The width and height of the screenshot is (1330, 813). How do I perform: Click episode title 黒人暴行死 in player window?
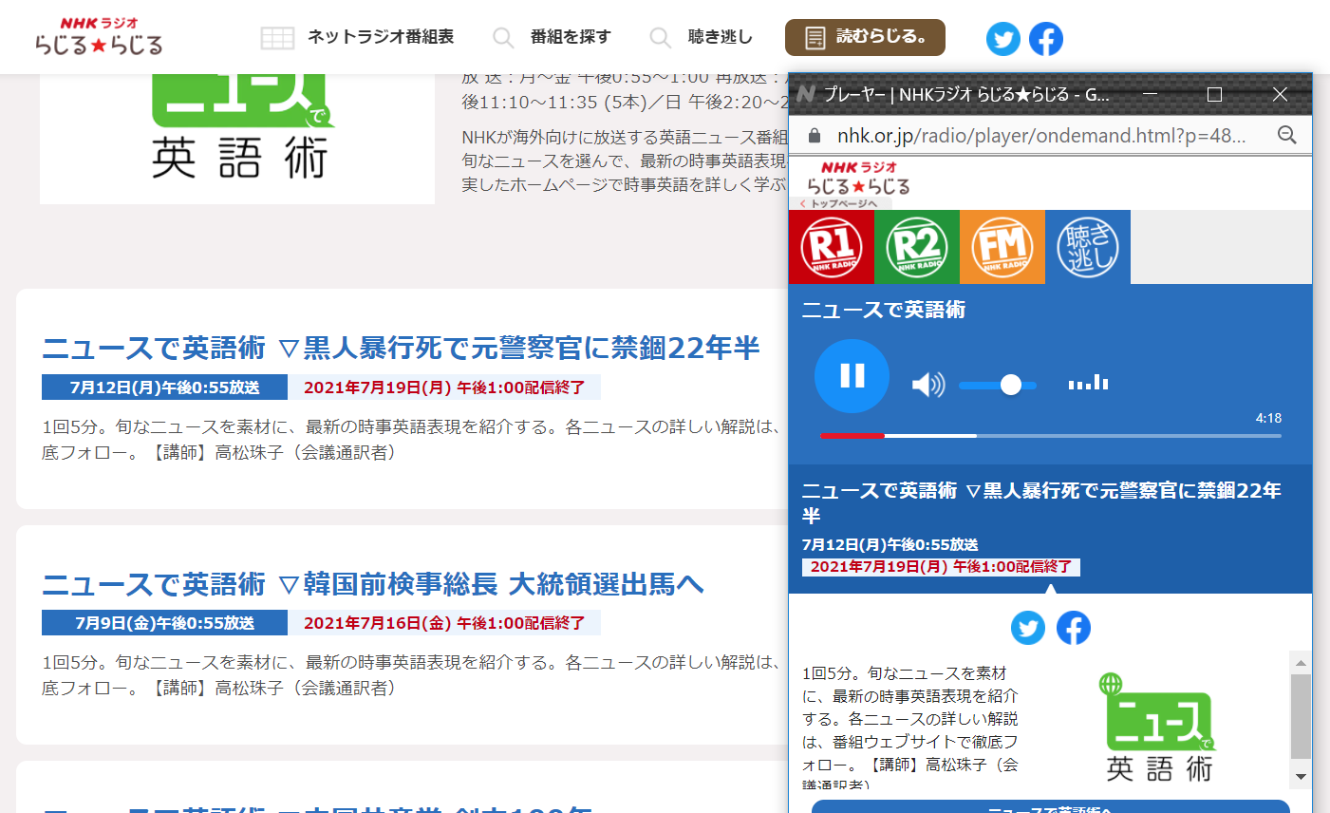(1041, 502)
